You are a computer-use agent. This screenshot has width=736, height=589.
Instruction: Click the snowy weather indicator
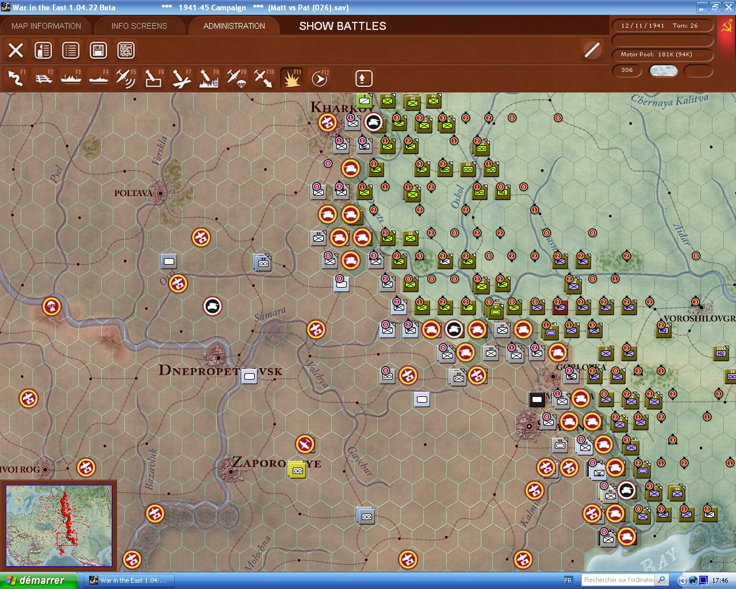point(664,71)
